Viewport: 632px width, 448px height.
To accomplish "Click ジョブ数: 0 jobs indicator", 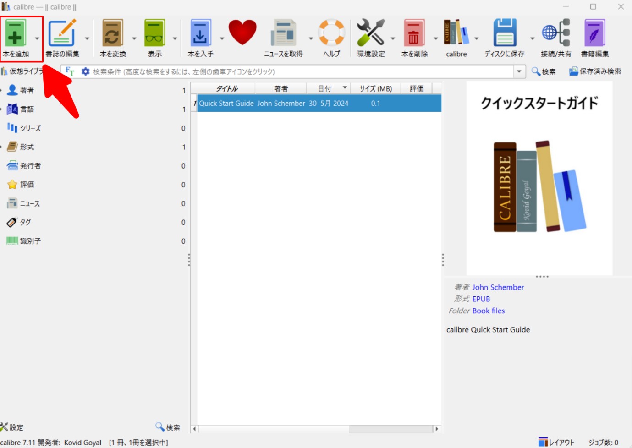I will coord(603,442).
